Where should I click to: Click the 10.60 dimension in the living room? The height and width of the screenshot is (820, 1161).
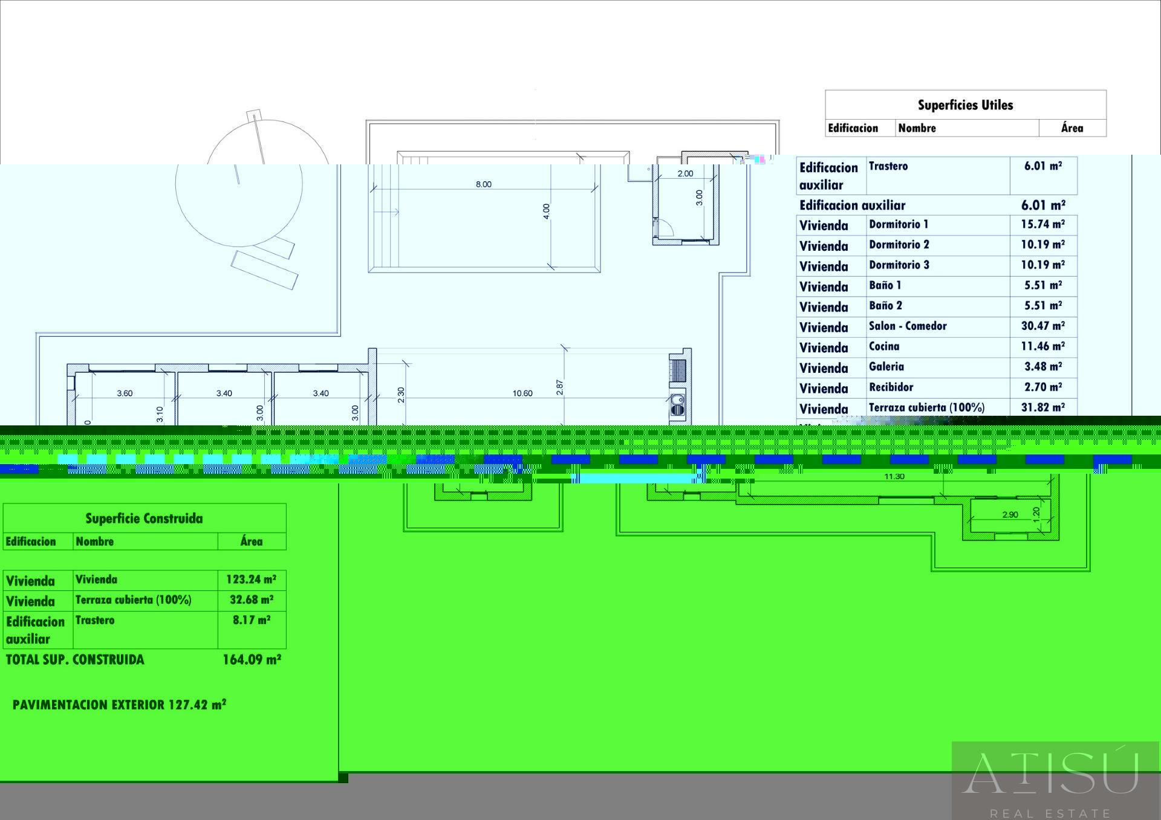point(522,393)
